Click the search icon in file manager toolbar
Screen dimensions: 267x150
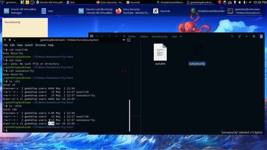coord(232,36)
